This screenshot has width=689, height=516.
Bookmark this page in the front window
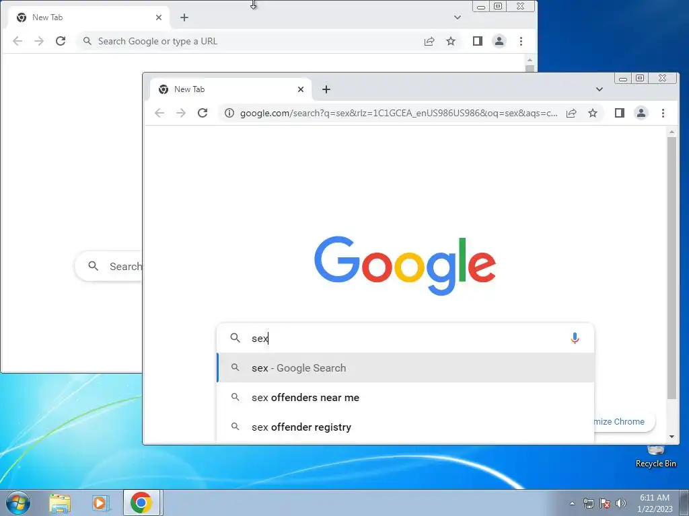point(593,113)
